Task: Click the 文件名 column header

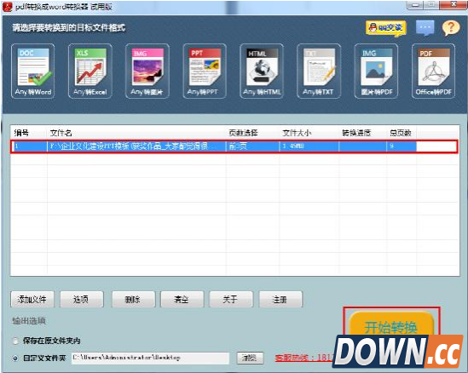Action: click(136, 133)
